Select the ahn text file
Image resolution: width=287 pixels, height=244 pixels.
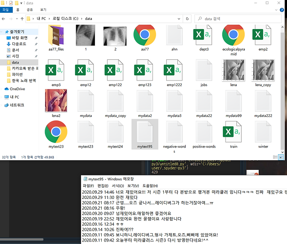click(x=175, y=38)
